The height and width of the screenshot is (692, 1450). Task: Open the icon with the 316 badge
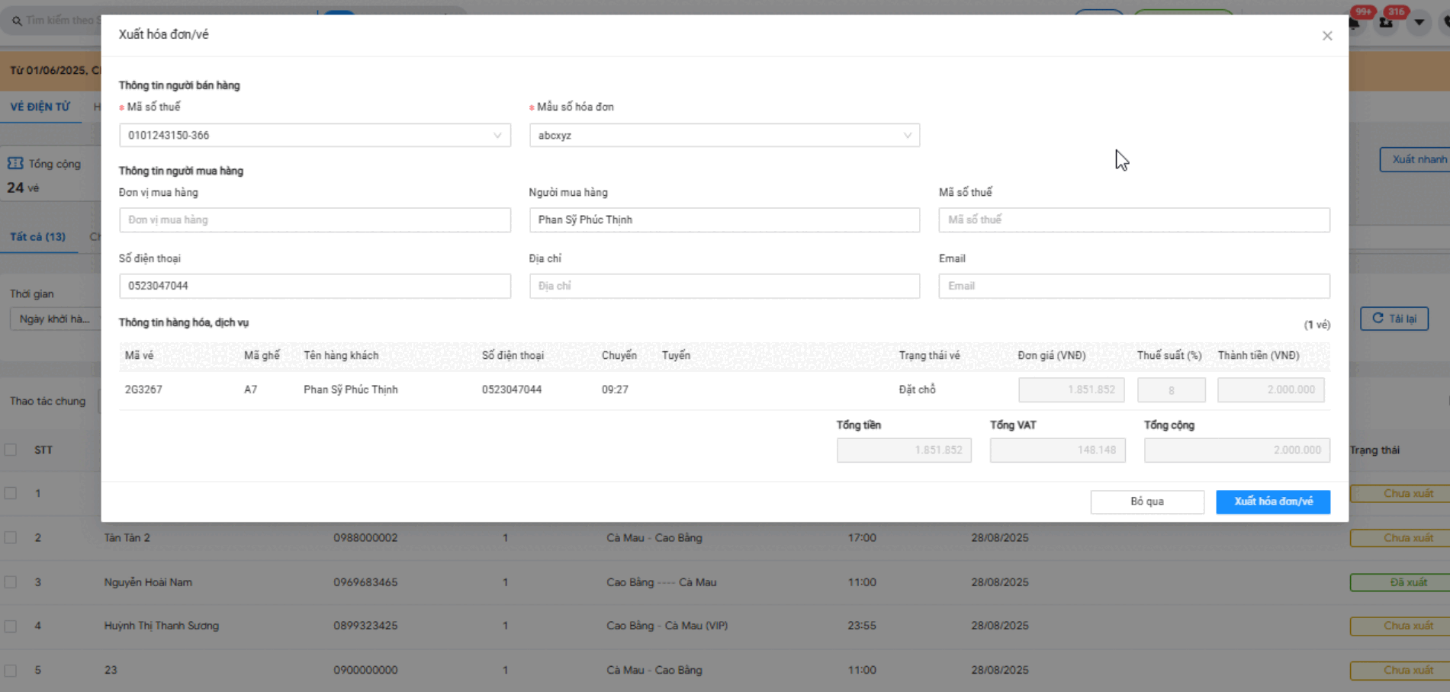pos(1387,21)
